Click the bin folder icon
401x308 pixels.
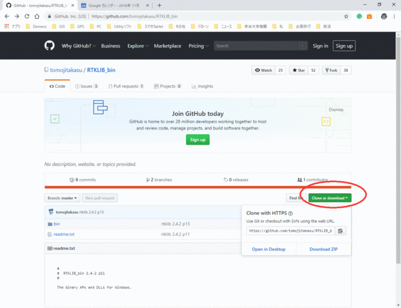tap(50, 224)
